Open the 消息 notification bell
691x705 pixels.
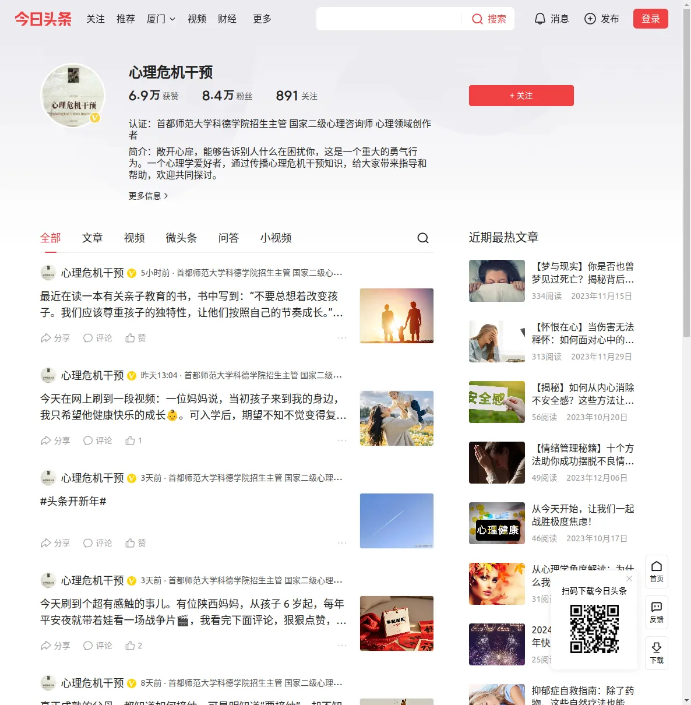[x=540, y=19]
